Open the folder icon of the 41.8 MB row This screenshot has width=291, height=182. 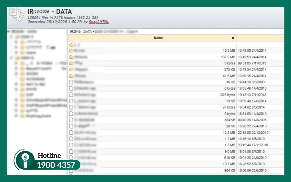(x=71, y=76)
